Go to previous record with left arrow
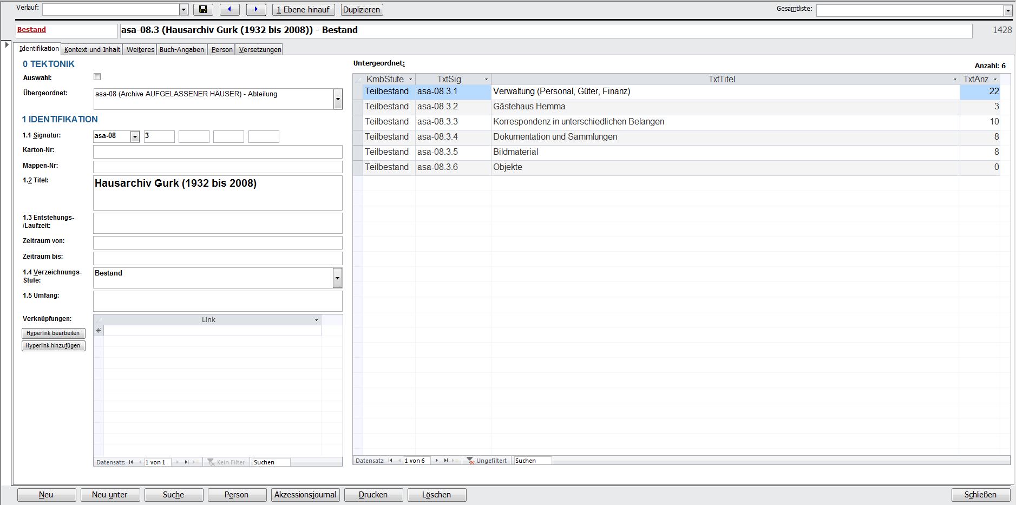Viewport: 1016px width, 505px height. tap(230, 10)
